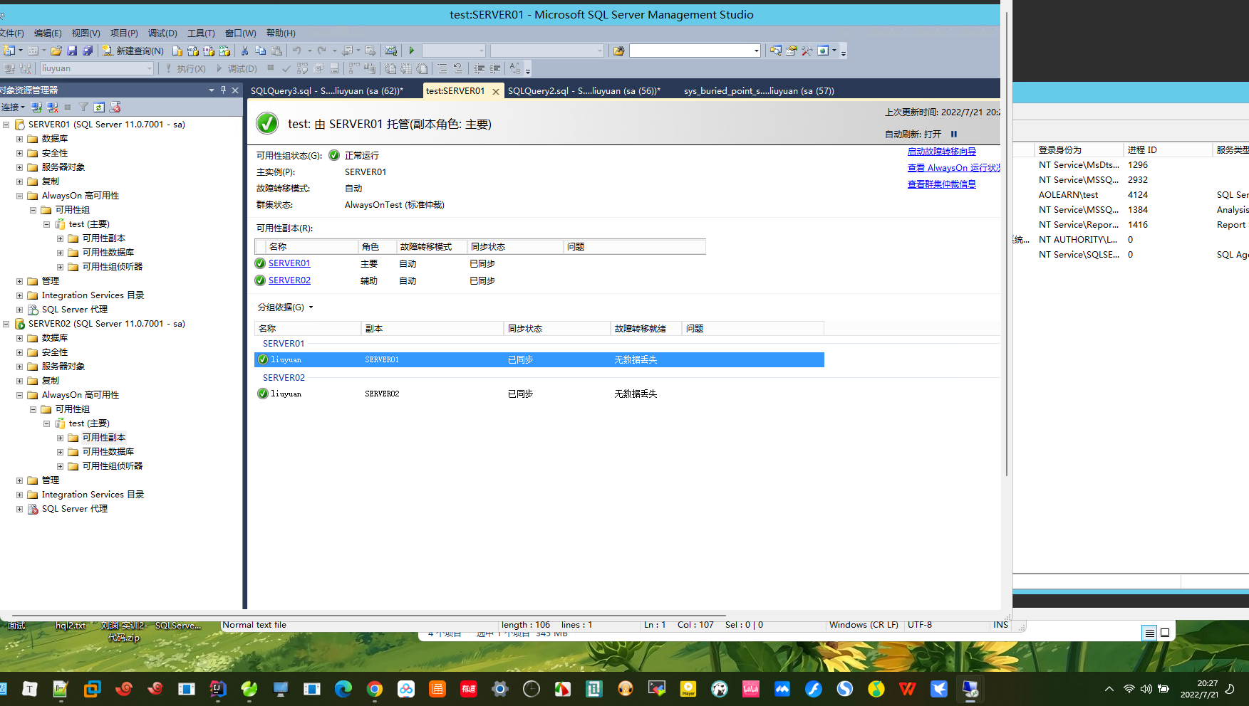Open the SERVER01 replica link
The image size is (1249, 706).
[289, 263]
